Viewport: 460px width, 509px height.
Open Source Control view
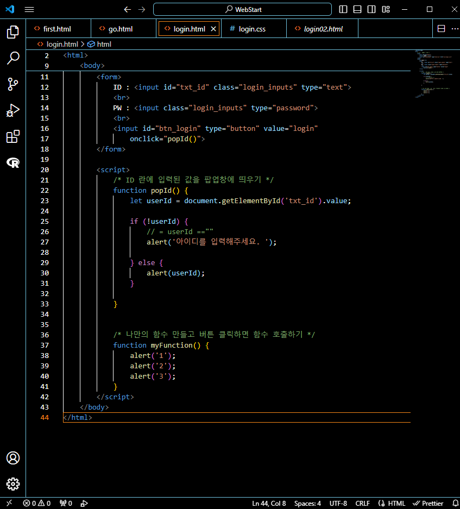tap(13, 84)
